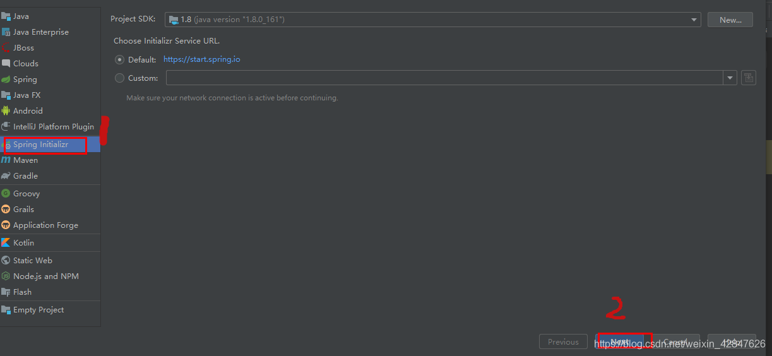Select the Default service URL radio button
The image size is (772, 356).
120,59
